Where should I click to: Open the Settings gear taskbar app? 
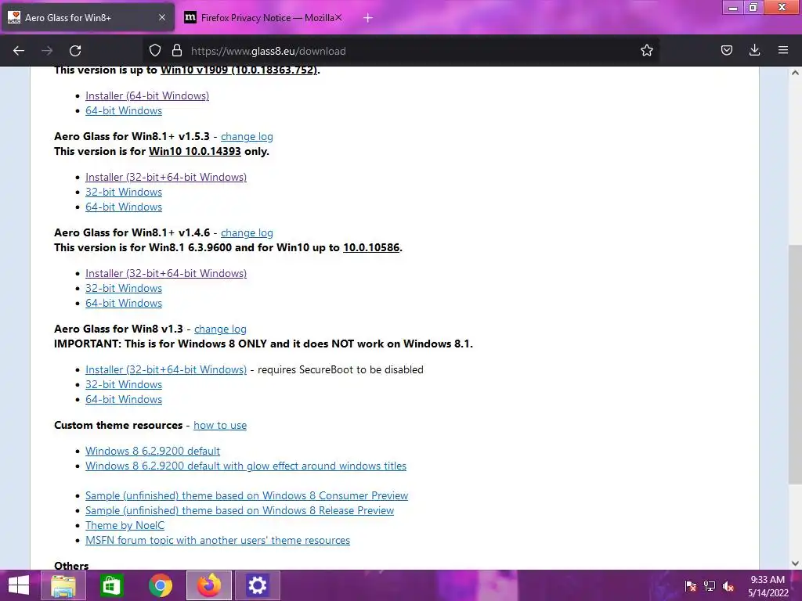(257, 585)
